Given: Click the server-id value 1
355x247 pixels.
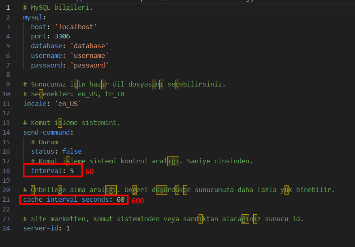Looking at the screenshot, I should 68,228.
